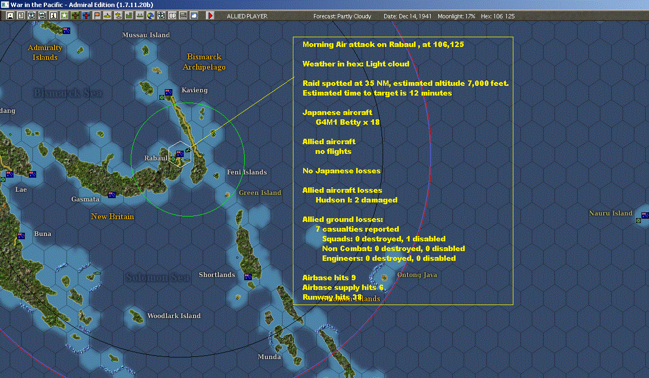Screen dimensions: 649x378
Task: Click the save game floppy disk icon
Action: (x=10, y=16)
